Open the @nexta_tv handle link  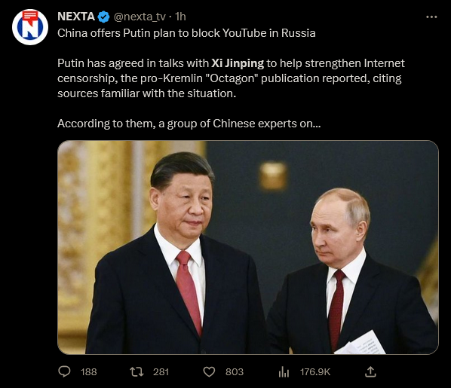click(x=140, y=17)
